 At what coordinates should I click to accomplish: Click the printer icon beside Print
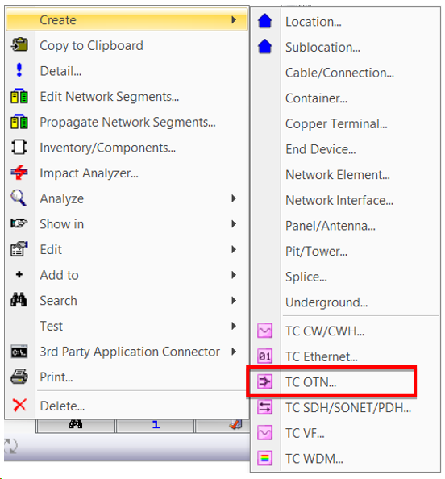pyautogui.click(x=19, y=377)
